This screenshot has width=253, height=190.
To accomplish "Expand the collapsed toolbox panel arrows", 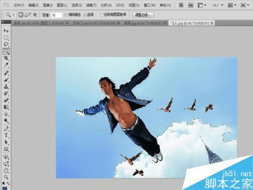I will point(3,22).
